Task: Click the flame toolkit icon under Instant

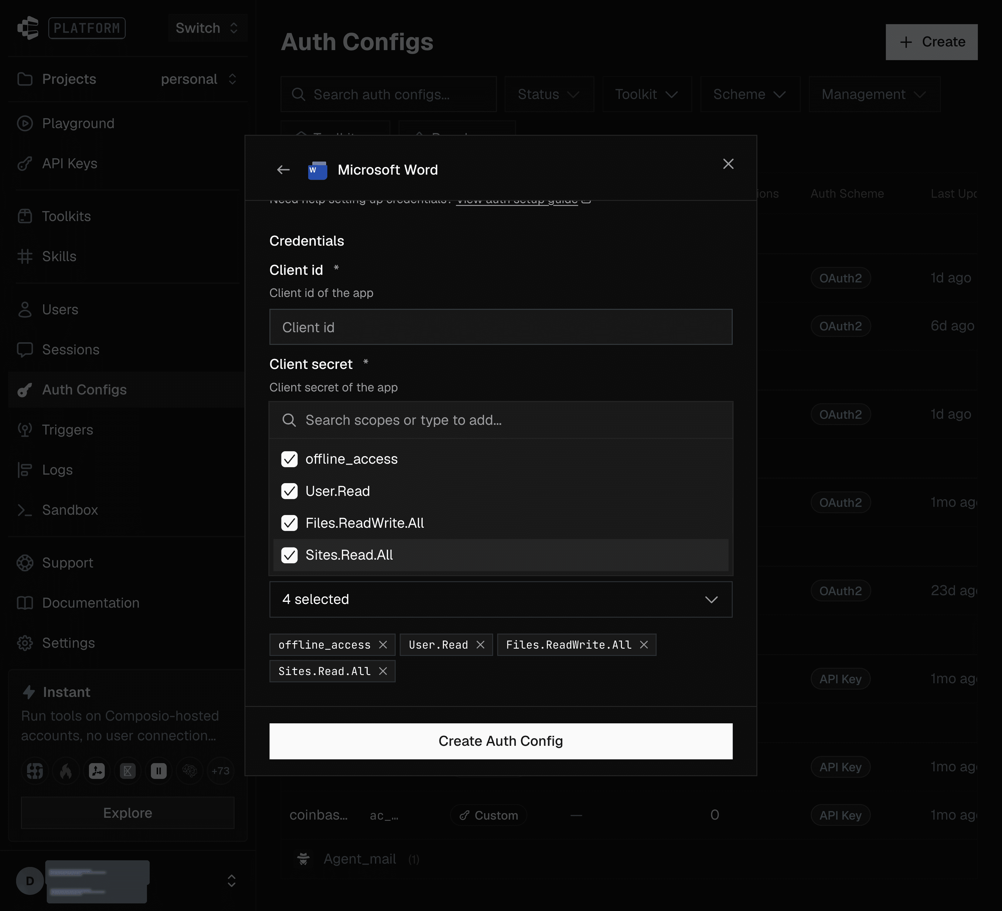Action: [66, 771]
